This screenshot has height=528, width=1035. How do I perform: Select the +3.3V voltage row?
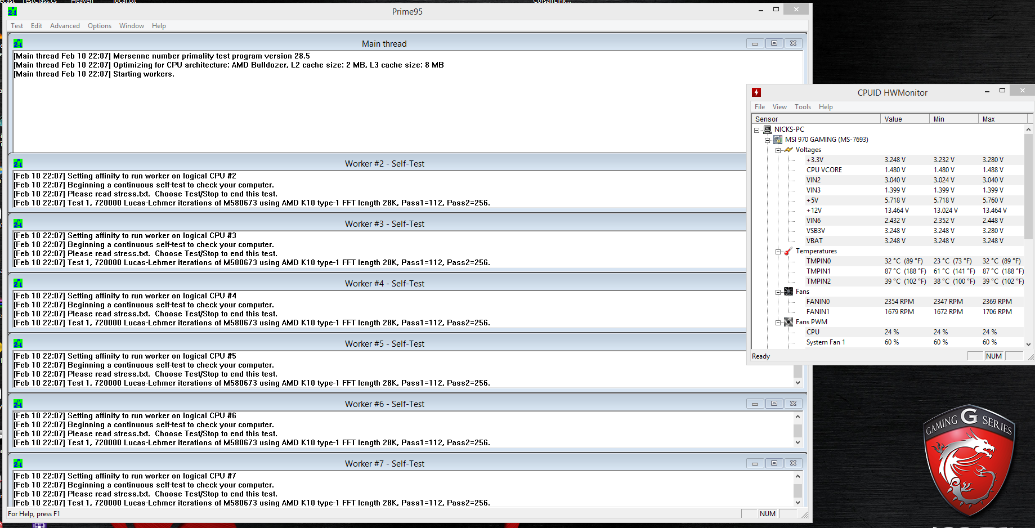point(913,160)
